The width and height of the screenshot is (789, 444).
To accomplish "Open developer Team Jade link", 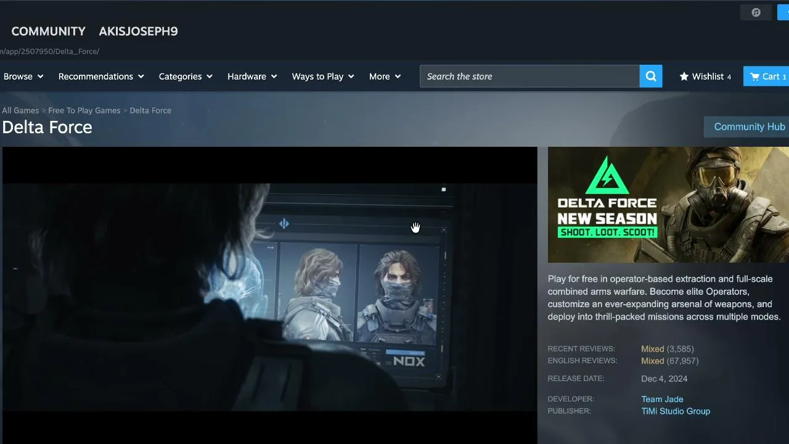I will 662,399.
